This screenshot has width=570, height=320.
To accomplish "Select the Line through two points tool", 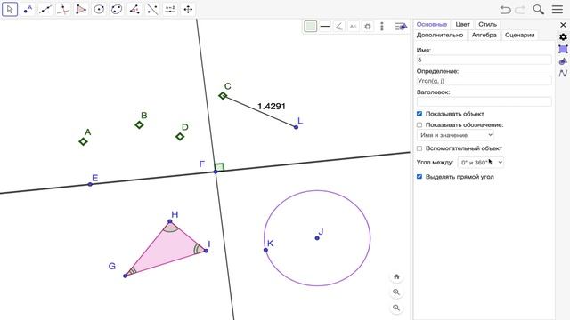I will 45,9.
